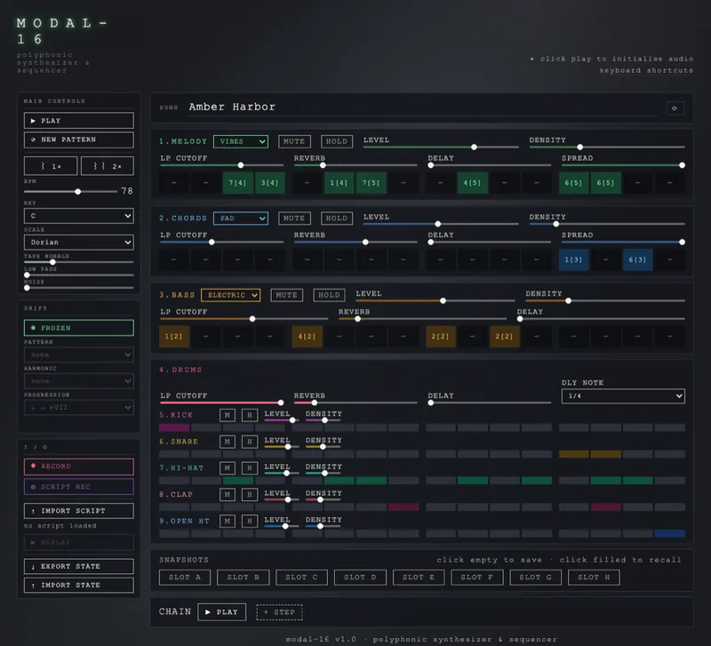Open the Key dropdown set to C
The width and height of the screenshot is (711, 646).
(x=79, y=216)
